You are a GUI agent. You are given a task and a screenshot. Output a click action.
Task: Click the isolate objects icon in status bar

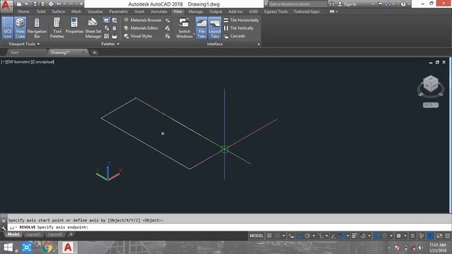(422, 236)
